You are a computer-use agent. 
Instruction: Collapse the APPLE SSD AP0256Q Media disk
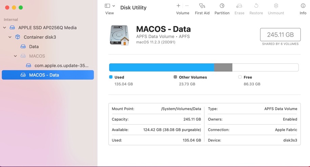point(4,28)
